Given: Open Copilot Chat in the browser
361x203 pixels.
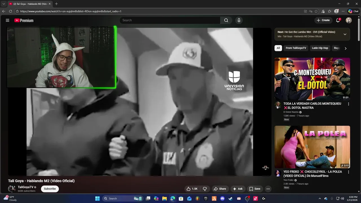Looking at the screenshot, I should click(353, 11).
